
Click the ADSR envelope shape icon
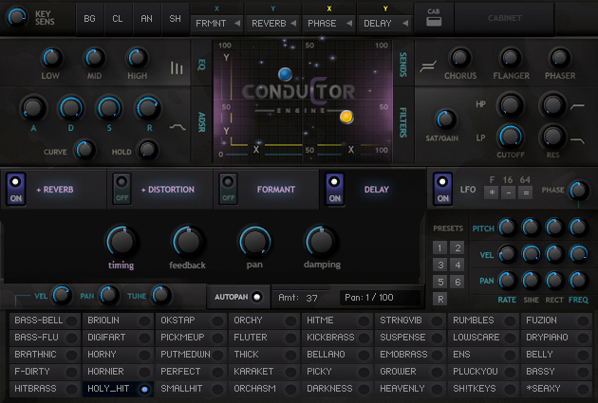point(178,127)
